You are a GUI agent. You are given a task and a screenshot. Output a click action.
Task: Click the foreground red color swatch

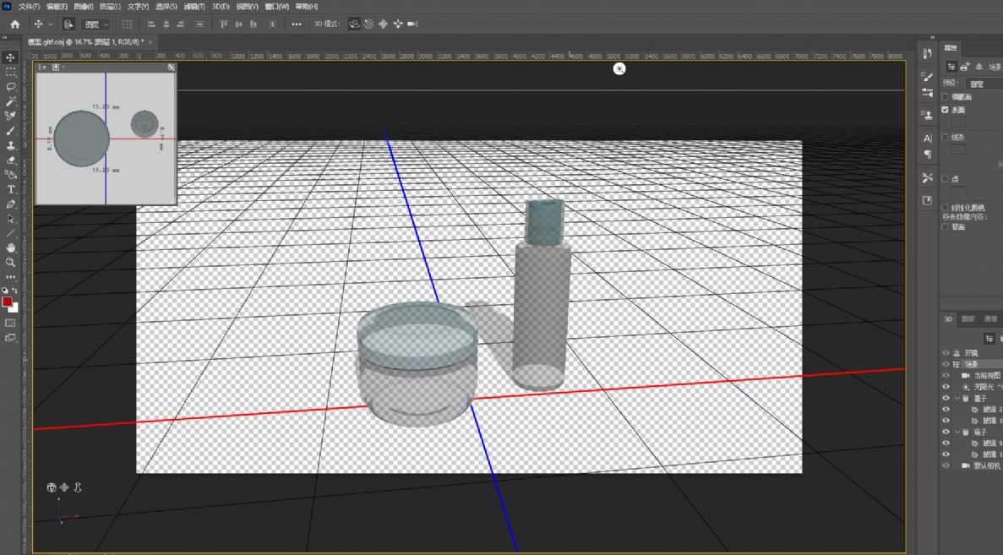coord(7,302)
